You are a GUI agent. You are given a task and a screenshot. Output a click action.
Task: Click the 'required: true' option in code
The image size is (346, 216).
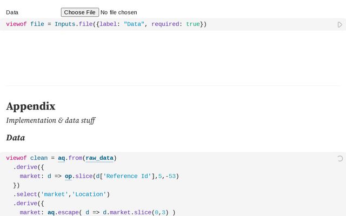click(176, 24)
